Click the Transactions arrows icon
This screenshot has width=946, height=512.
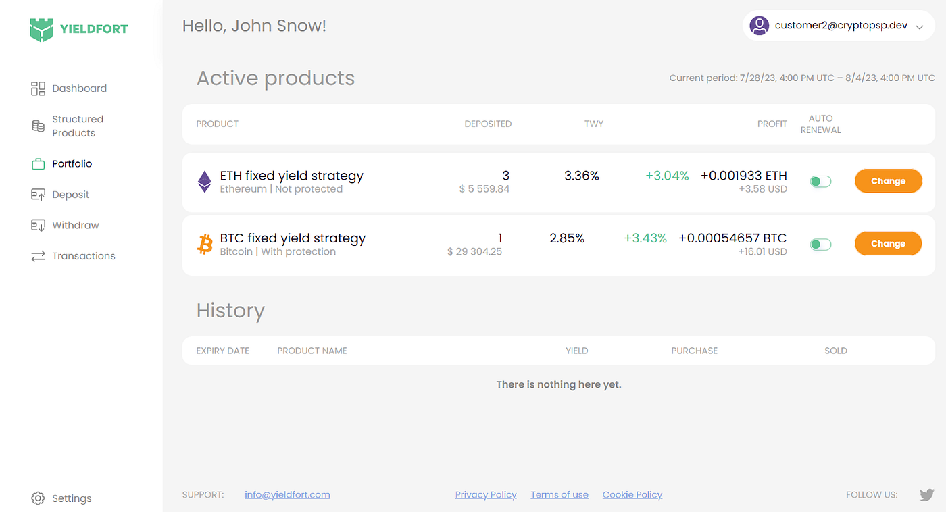(x=38, y=256)
